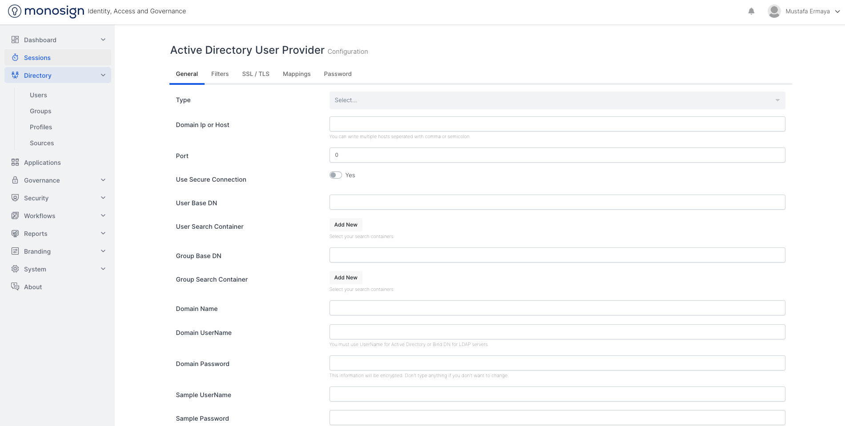Click the Applications grid icon
845x426 pixels.
point(15,163)
